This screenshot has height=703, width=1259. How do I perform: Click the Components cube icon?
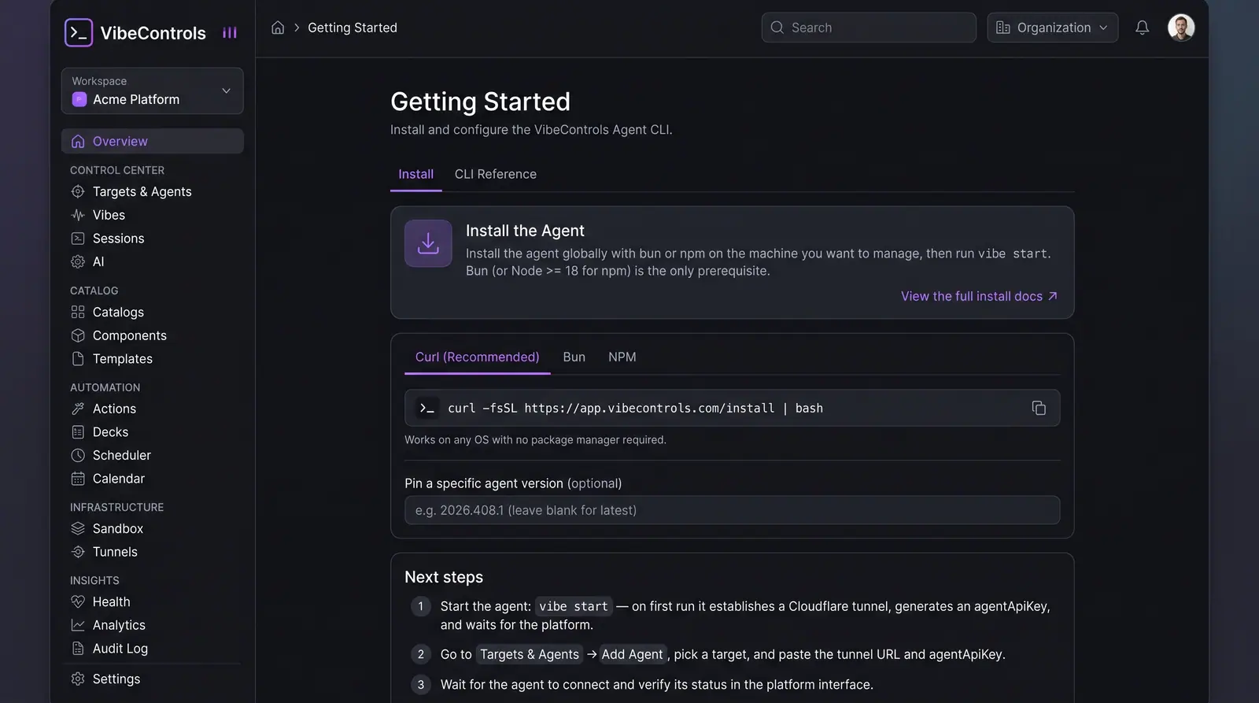(x=78, y=335)
